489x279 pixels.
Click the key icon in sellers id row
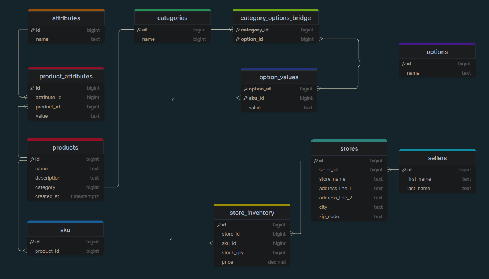(x=404, y=170)
